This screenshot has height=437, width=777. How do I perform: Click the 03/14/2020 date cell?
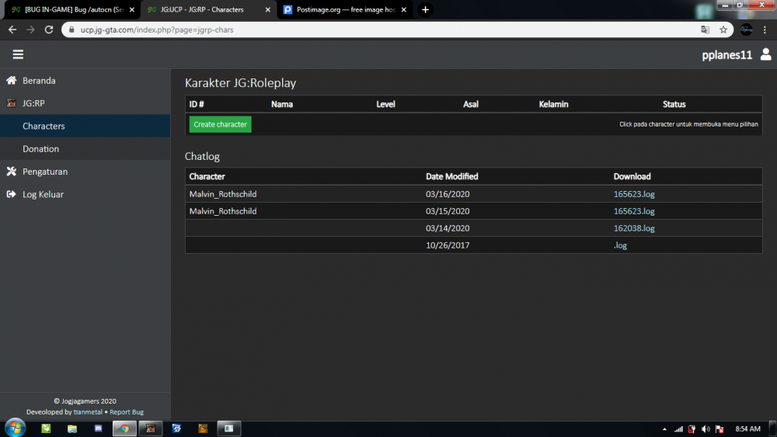(448, 228)
